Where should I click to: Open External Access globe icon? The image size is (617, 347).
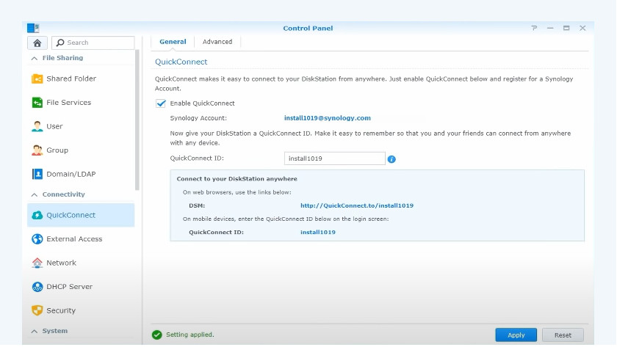tap(37, 239)
